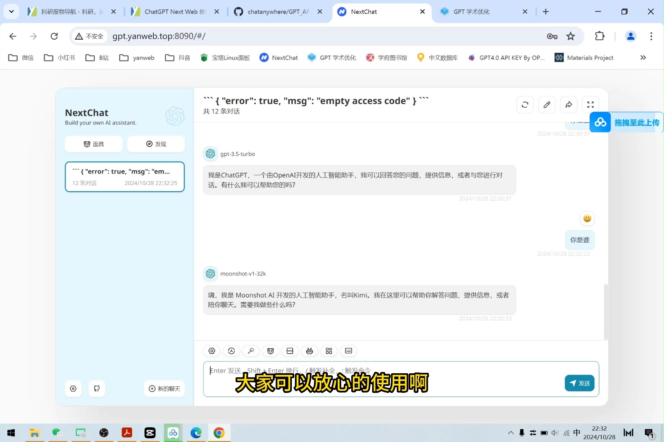Edit conversation title with pencil icon
Screen dimensions: 664x442
click(x=547, y=105)
